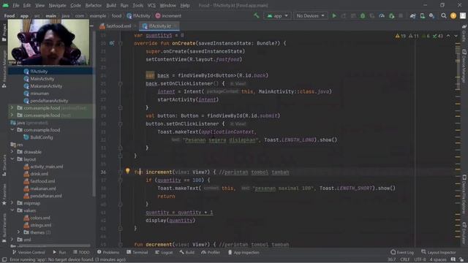Open the Logcat tool window

click(x=164, y=252)
